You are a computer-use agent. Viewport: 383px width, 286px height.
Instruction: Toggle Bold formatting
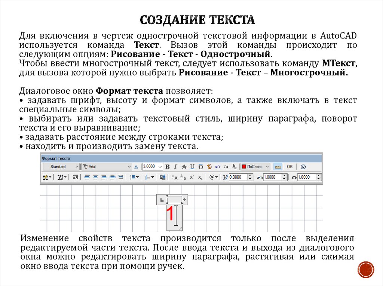pos(167,167)
